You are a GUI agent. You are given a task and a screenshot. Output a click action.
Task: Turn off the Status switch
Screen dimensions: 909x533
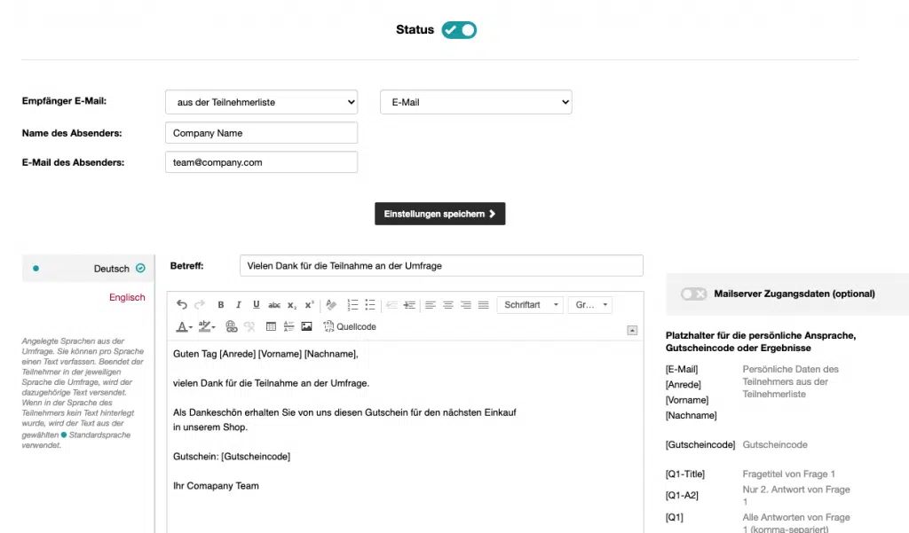point(459,29)
